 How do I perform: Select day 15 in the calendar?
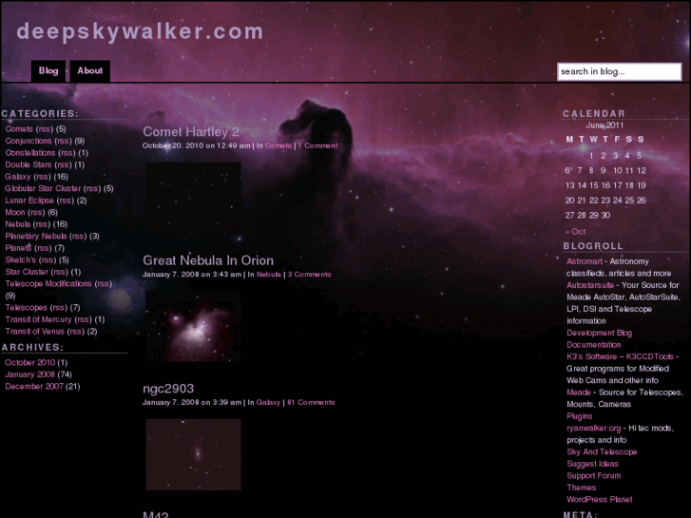coord(594,185)
